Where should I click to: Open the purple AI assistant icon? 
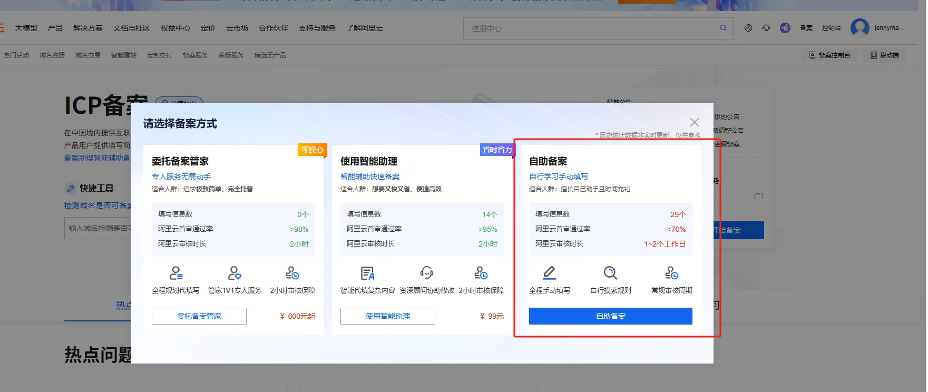[x=785, y=28]
